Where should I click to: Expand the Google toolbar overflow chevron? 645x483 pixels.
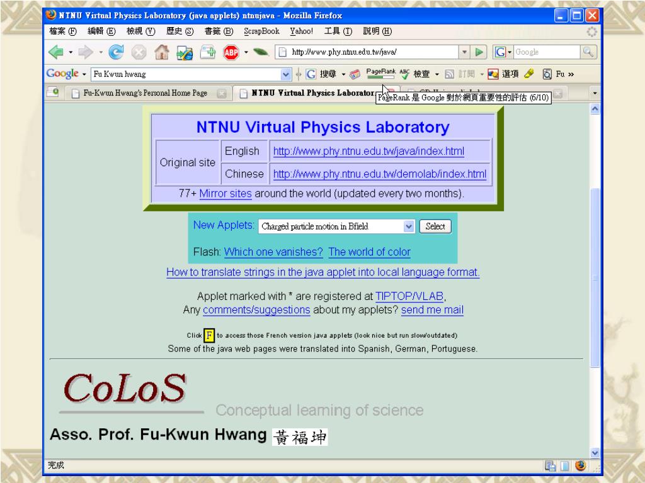[571, 74]
